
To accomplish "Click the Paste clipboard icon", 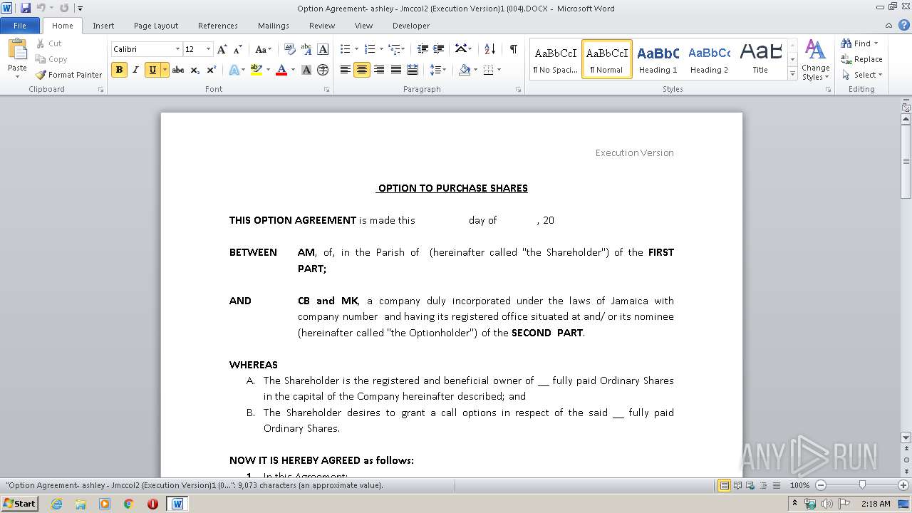I will pyautogui.click(x=17, y=50).
